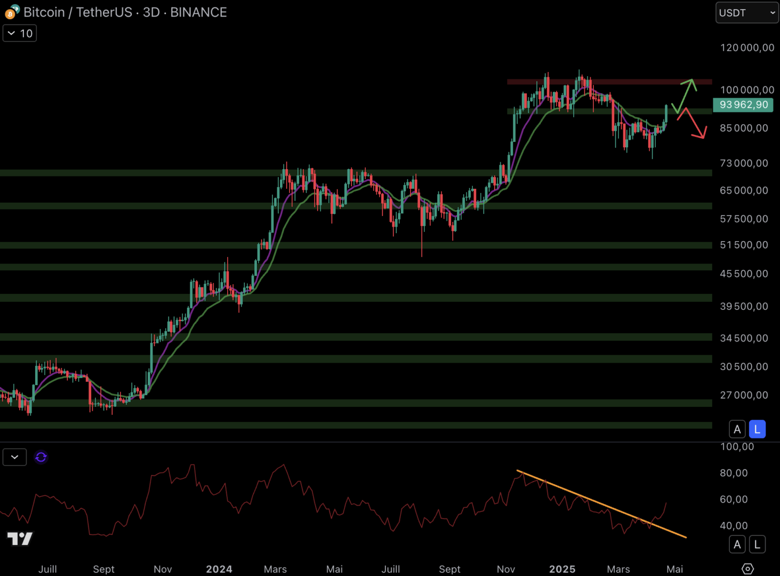Toggle auto scale A in RSI pane
This screenshot has width=780, height=576.
point(737,544)
